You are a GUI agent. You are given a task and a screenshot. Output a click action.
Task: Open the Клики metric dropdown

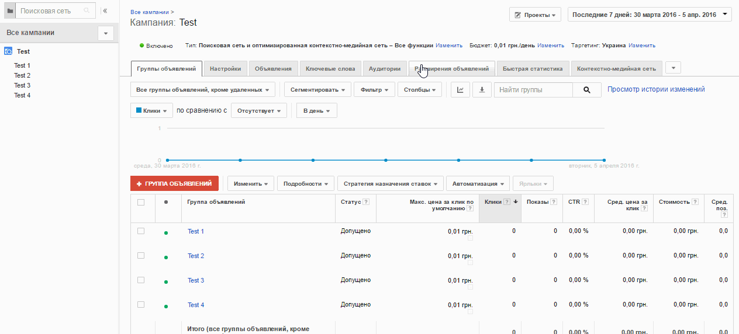coord(151,110)
